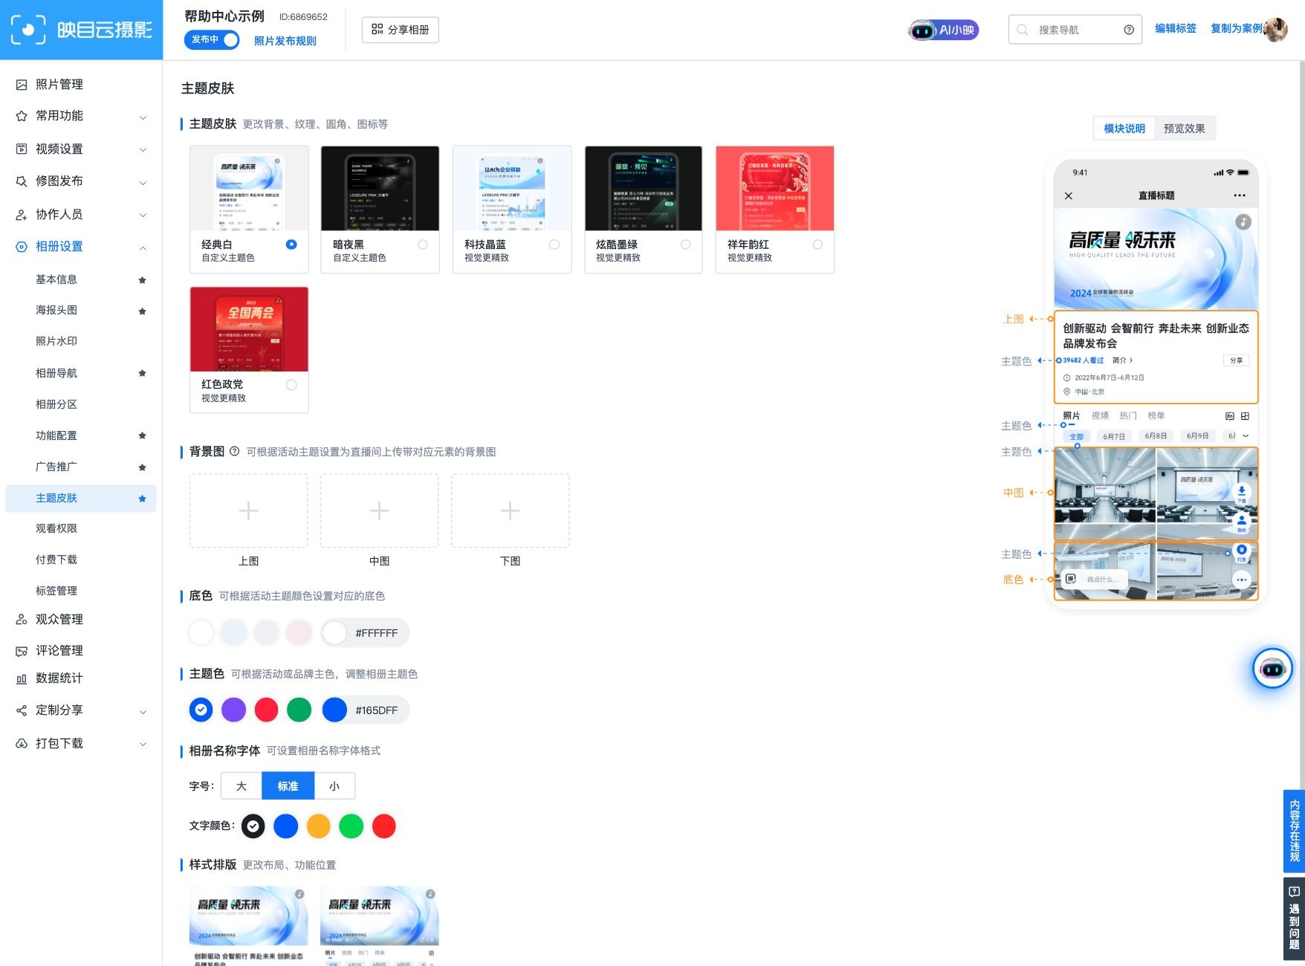Click the 映目云摄影 logo icon
The height and width of the screenshot is (966, 1305).
coord(28,30)
